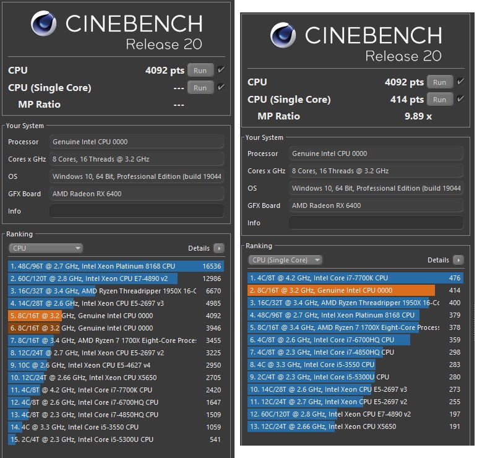The image size is (495, 458).
Task: Select the Xeon E5-2697 v2 row scoring 3225
Action: coord(116,353)
